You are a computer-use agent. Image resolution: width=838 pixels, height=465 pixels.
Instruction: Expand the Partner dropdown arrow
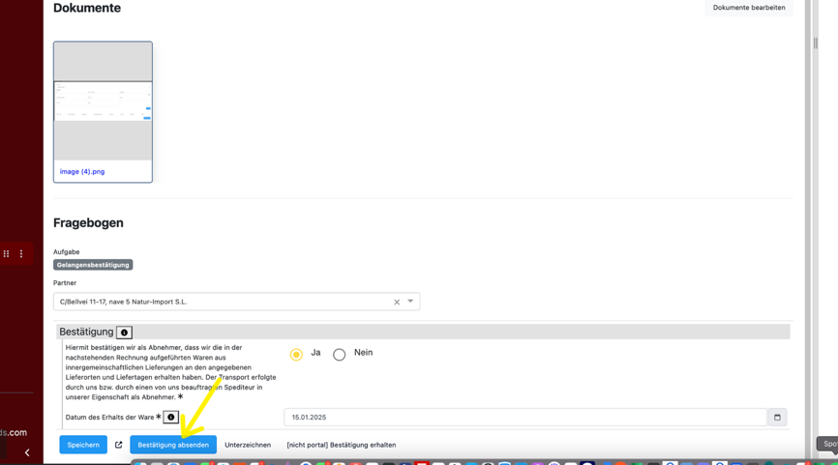(x=410, y=302)
